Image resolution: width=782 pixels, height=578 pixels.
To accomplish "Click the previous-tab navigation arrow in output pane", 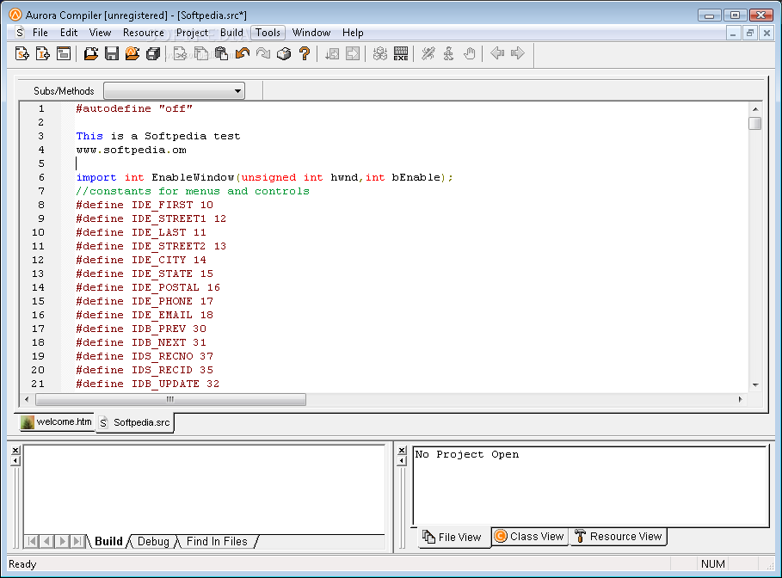I will click(x=46, y=541).
